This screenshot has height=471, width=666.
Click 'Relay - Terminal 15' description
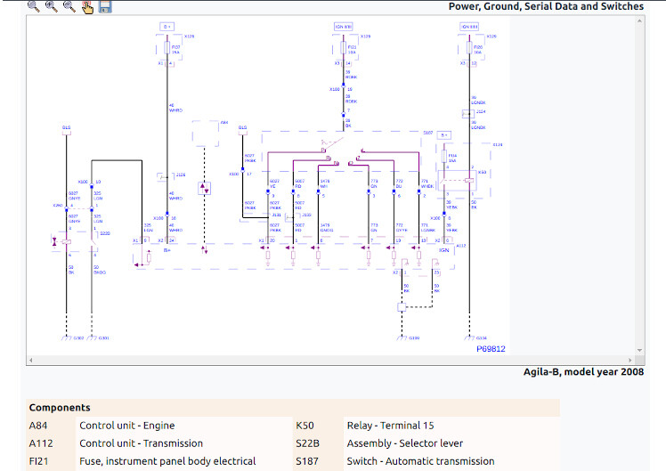[390, 426]
